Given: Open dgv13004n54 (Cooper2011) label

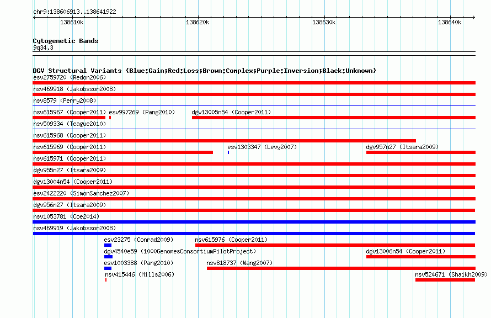Looking at the screenshot, I should pos(73,182).
